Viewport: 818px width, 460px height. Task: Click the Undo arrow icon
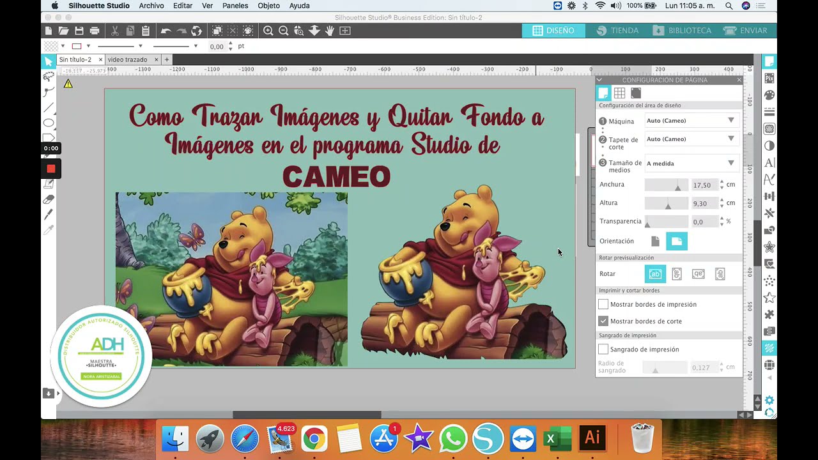click(x=166, y=31)
